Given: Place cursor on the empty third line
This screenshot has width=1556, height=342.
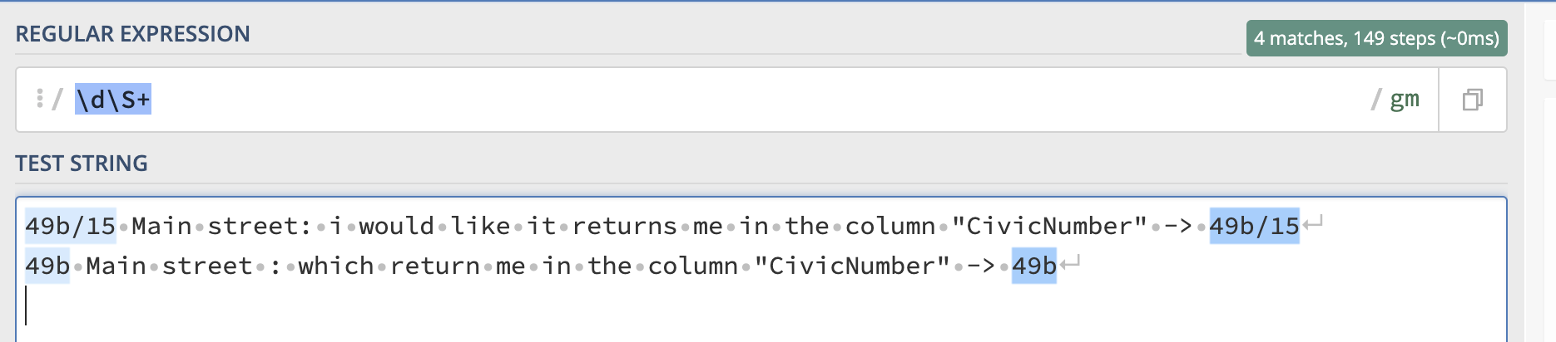Looking at the screenshot, I should [749, 305].
